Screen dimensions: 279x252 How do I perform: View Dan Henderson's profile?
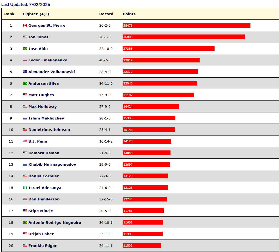point(44,199)
